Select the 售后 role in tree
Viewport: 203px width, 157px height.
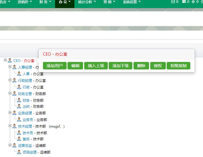[26, 139]
